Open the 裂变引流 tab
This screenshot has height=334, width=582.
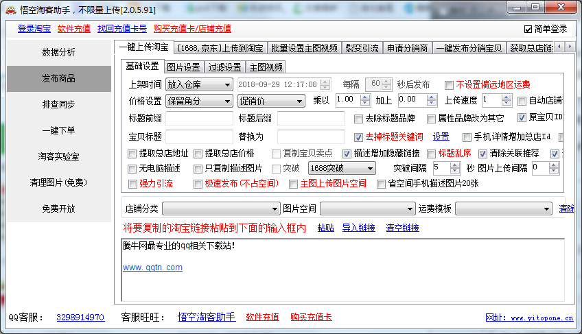[362, 48]
